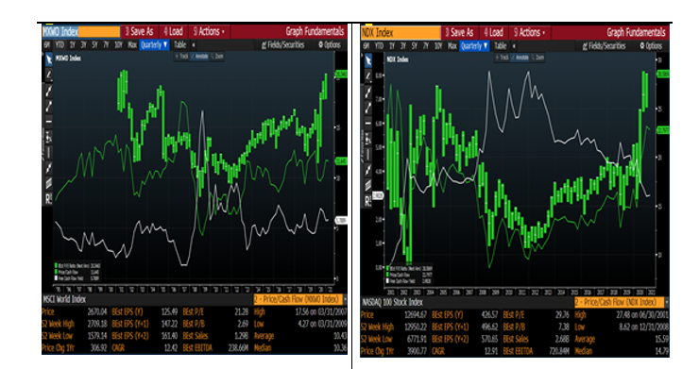Open Options gear in MXWO chart
The width and height of the screenshot is (699, 369).
click(330, 44)
